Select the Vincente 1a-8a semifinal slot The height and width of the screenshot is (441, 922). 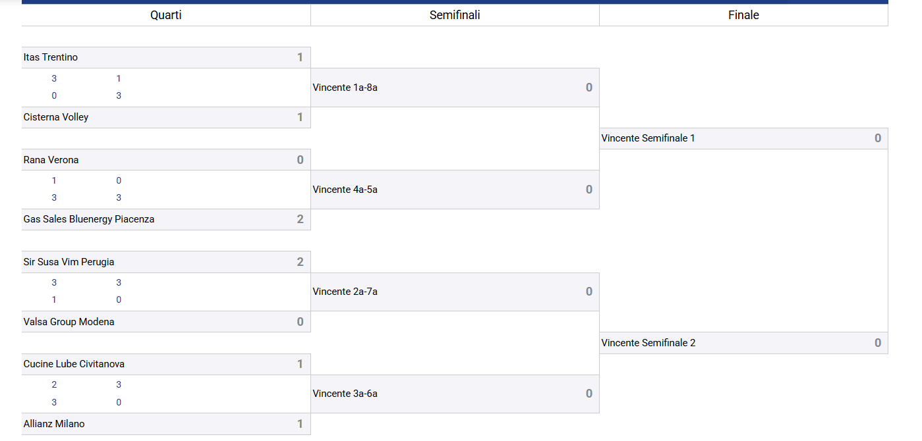point(345,88)
